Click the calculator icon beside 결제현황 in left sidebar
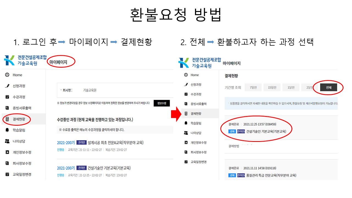The width and height of the screenshot is (352, 198). pyautogui.click(x=7, y=119)
